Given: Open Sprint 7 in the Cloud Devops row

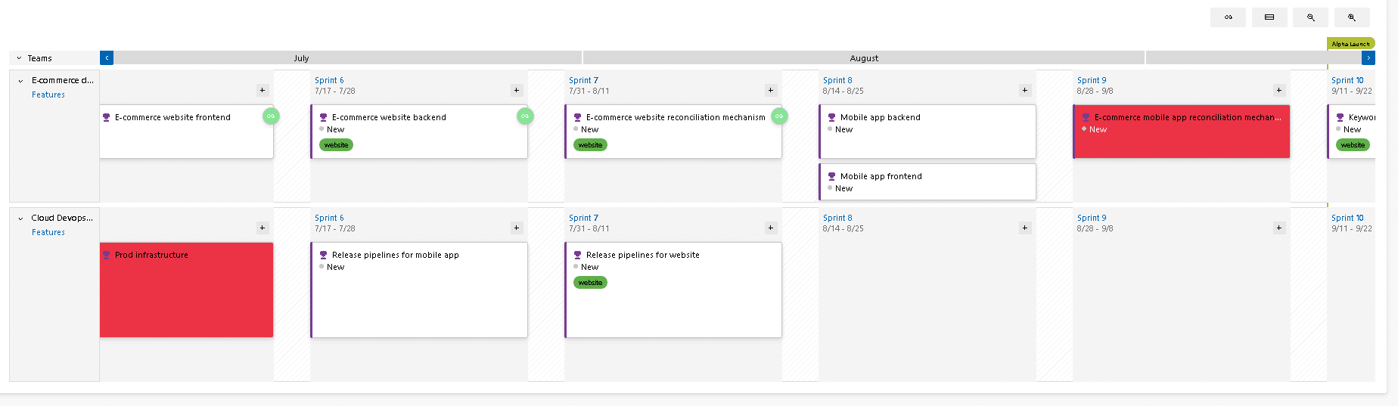Looking at the screenshot, I should coord(583,218).
